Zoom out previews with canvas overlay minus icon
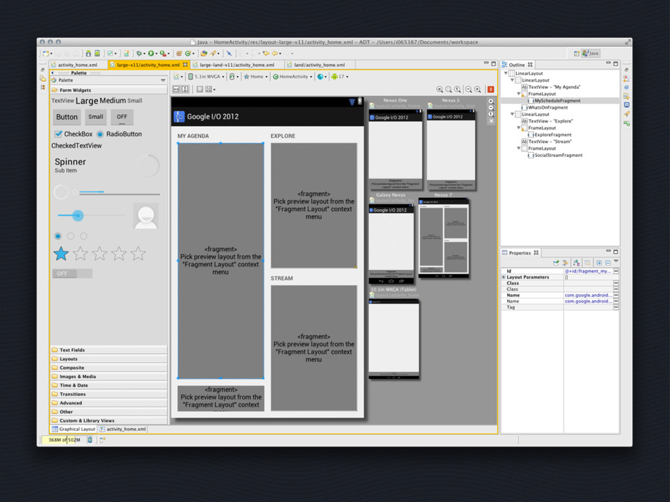This screenshot has width=670, height=502. pyautogui.click(x=491, y=108)
